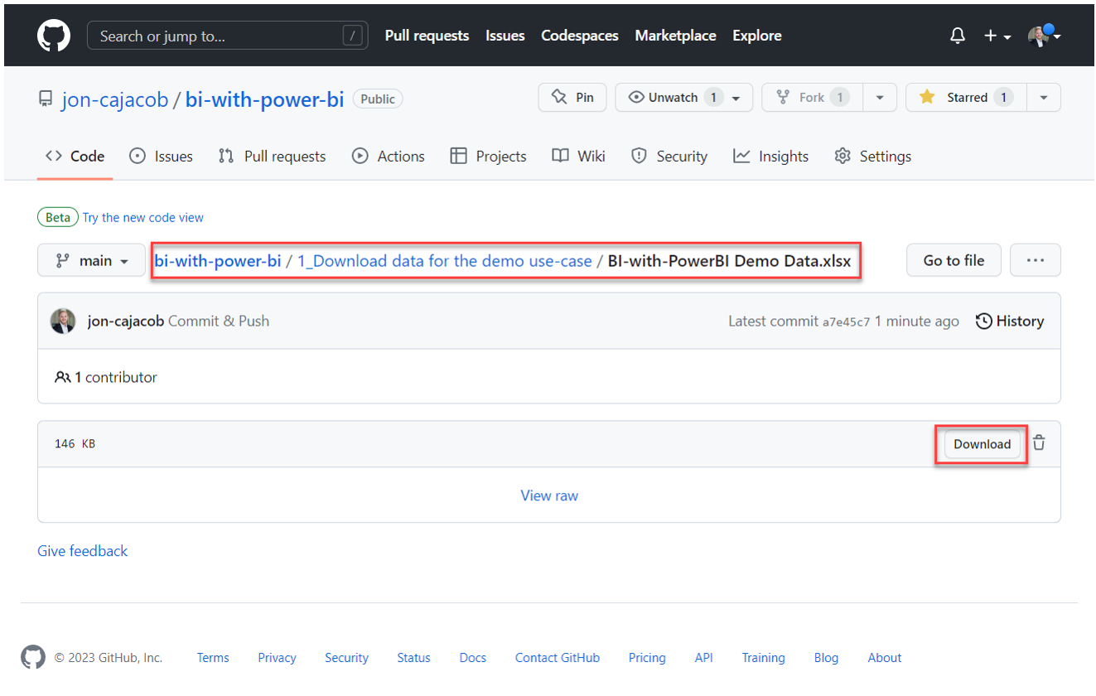1096x696 pixels.
Task: Open footer Security link
Action: (346, 658)
